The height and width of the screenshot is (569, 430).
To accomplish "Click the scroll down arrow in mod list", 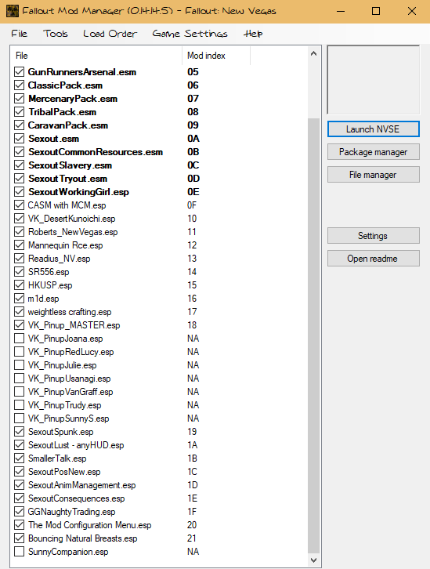I will 313,560.
